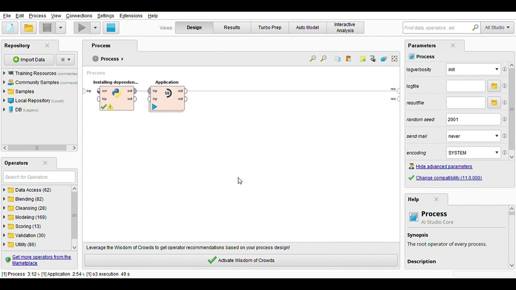Screen dimensions: 516x290
Task: Open the encoding dropdown
Action: (x=473, y=153)
